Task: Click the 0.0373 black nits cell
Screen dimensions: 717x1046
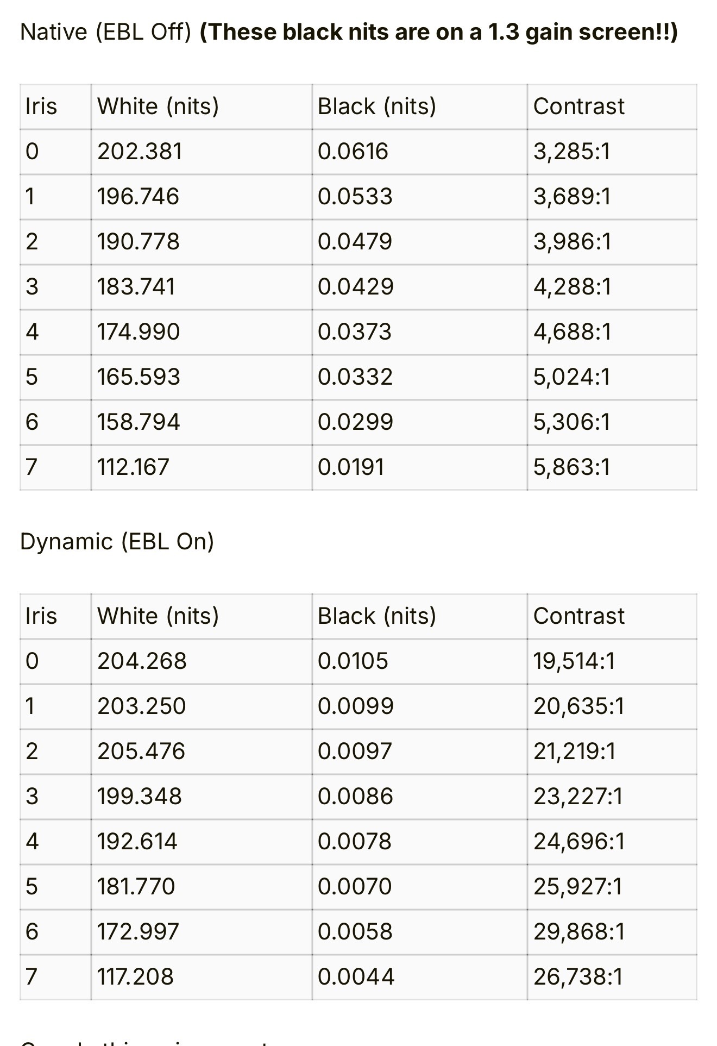Action: click(x=354, y=332)
